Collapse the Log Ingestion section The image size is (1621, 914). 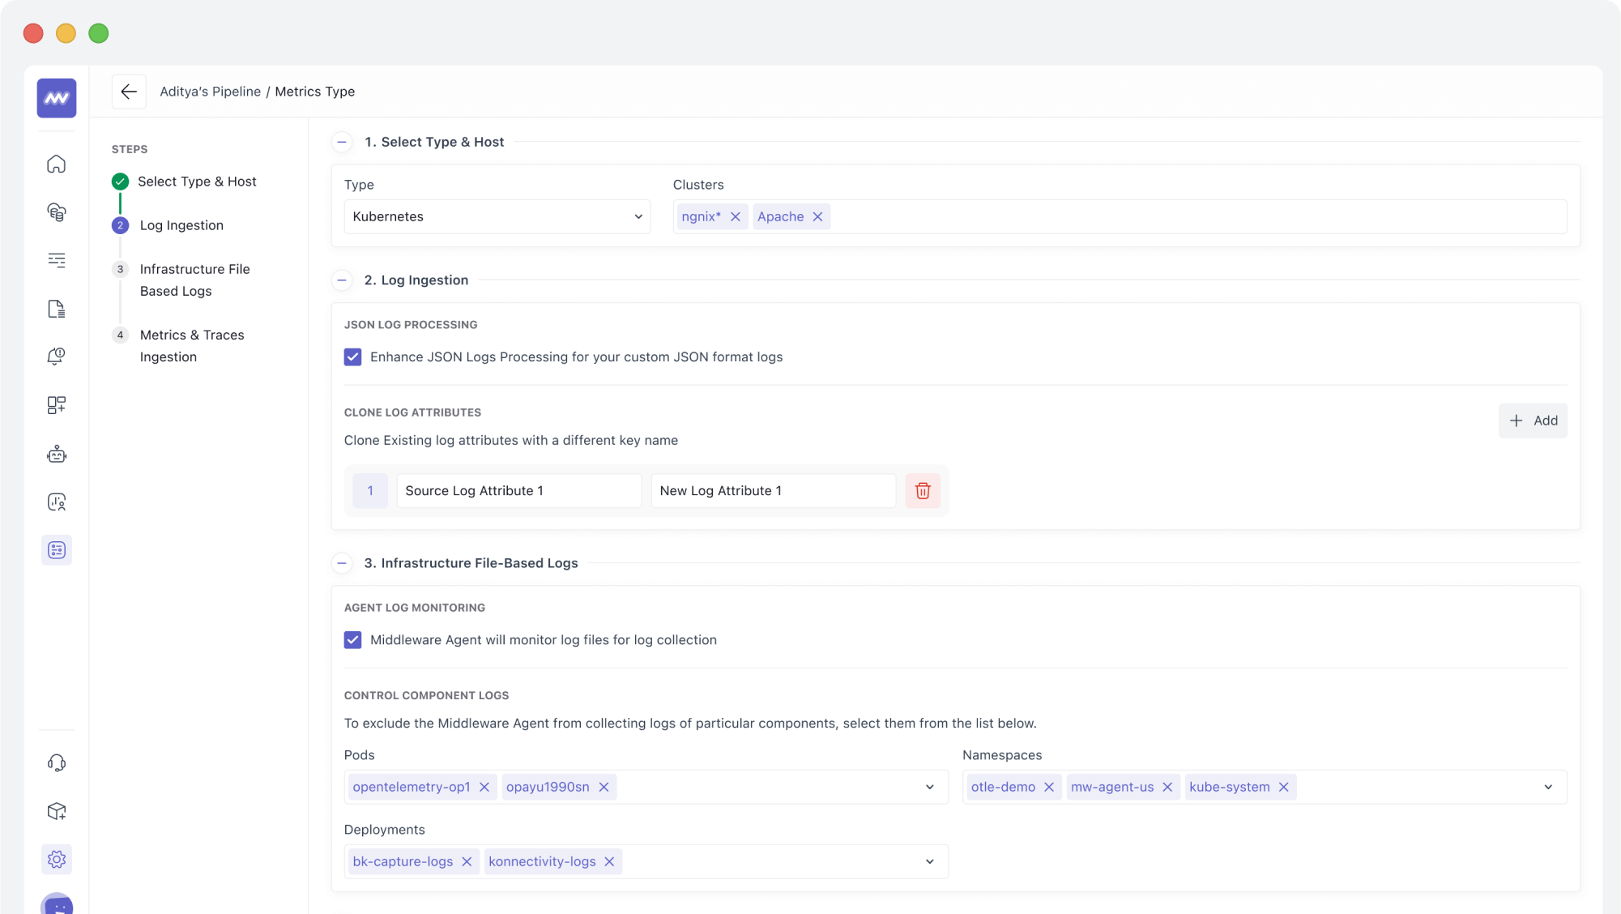point(342,280)
